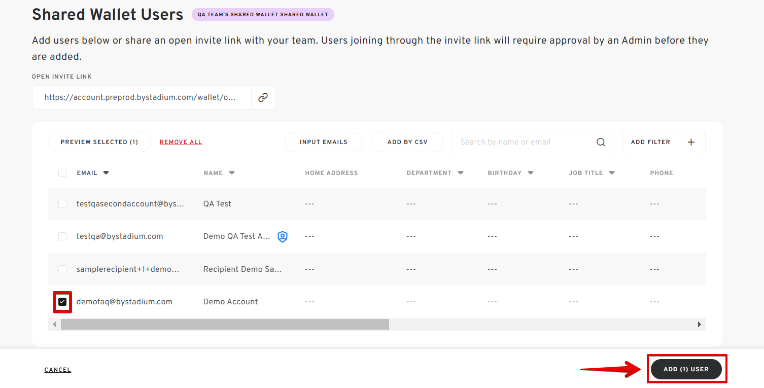
Task: Click the Remove All link
Action: tap(181, 142)
